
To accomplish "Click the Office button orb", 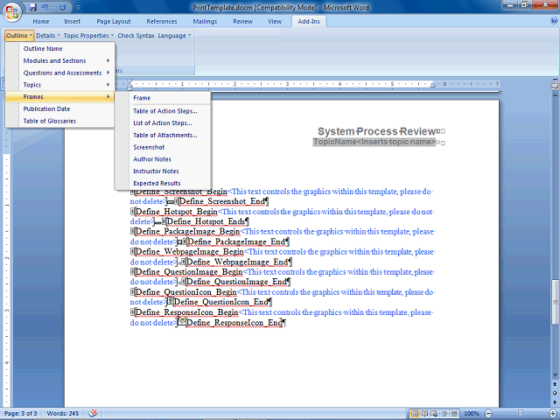I will pos(11,12).
